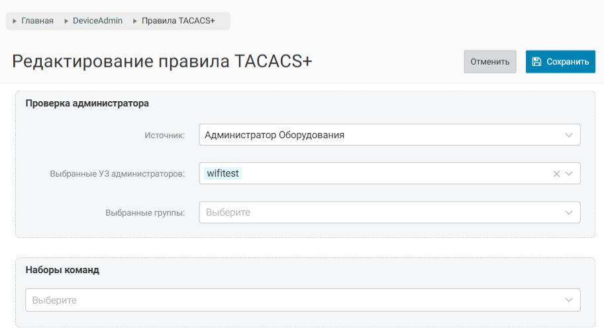Navigate to DeviceAdmin breadcrumb
The height and width of the screenshot is (334, 604).
click(97, 21)
